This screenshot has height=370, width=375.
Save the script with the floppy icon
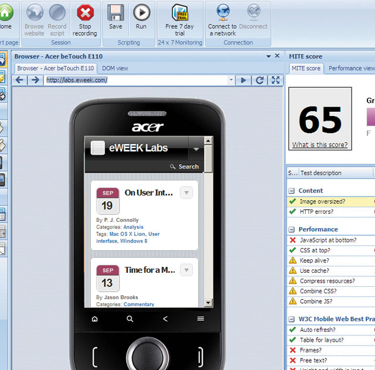(115, 12)
